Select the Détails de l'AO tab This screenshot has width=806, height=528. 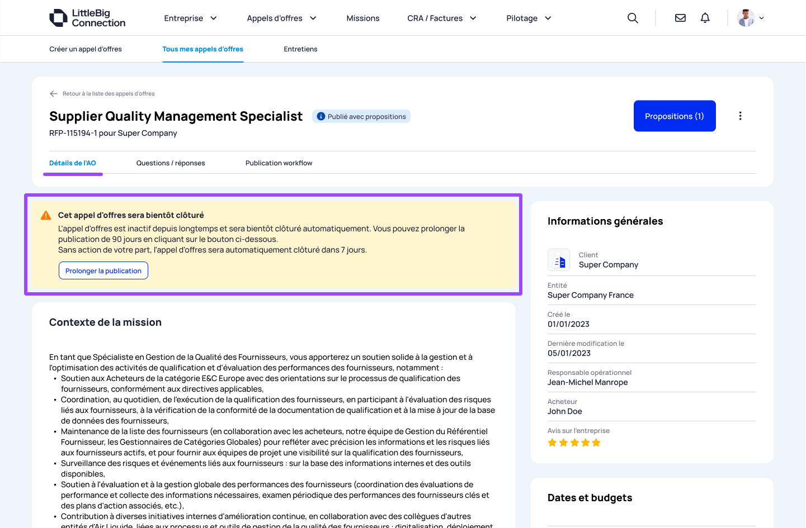[x=73, y=163]
